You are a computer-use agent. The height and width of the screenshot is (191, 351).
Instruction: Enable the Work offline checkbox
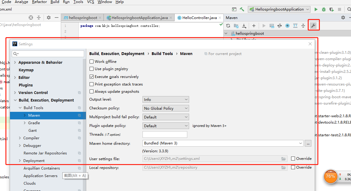[91, 62]
